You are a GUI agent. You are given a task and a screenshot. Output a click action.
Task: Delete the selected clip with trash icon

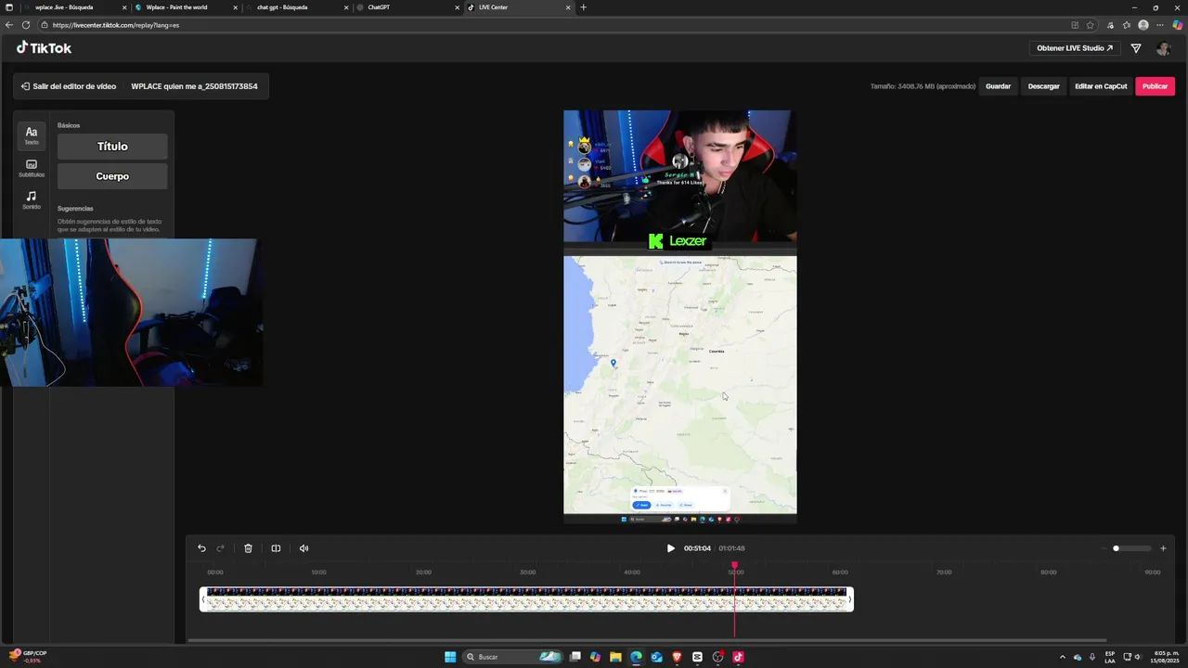[x=248, y=548]
